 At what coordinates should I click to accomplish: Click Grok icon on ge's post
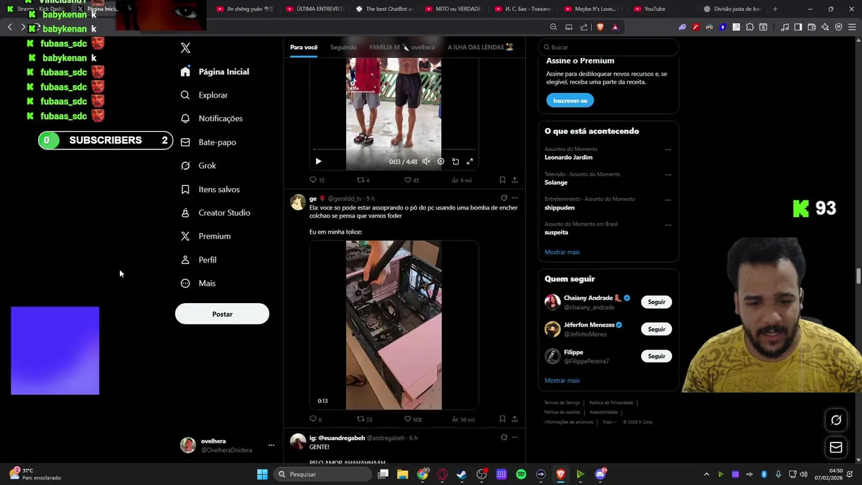(x=504, y=198)
